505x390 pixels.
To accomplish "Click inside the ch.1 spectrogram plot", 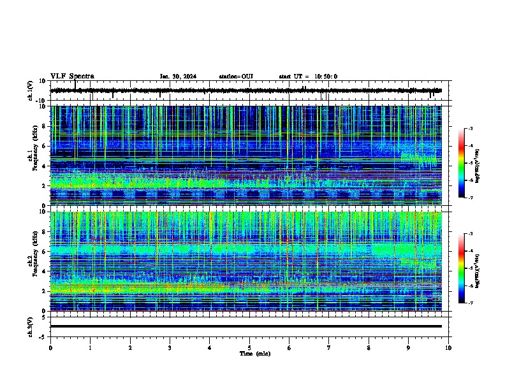I will (245, 155).
